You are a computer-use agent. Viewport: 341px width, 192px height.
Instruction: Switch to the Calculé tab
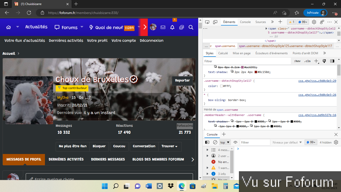223,53
